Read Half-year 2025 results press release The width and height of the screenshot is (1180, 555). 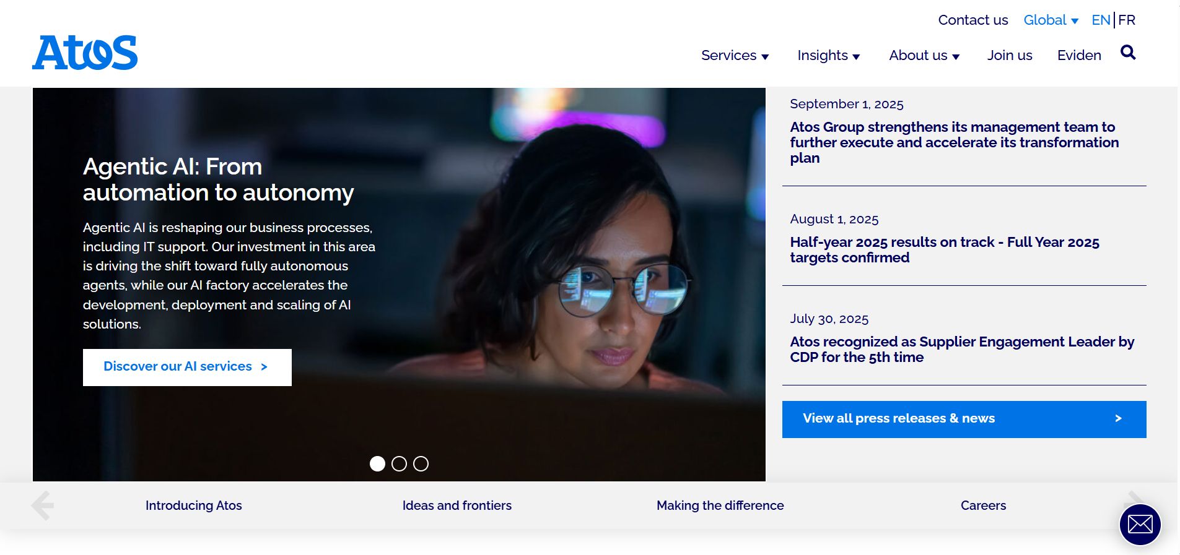tap(944, 250)
